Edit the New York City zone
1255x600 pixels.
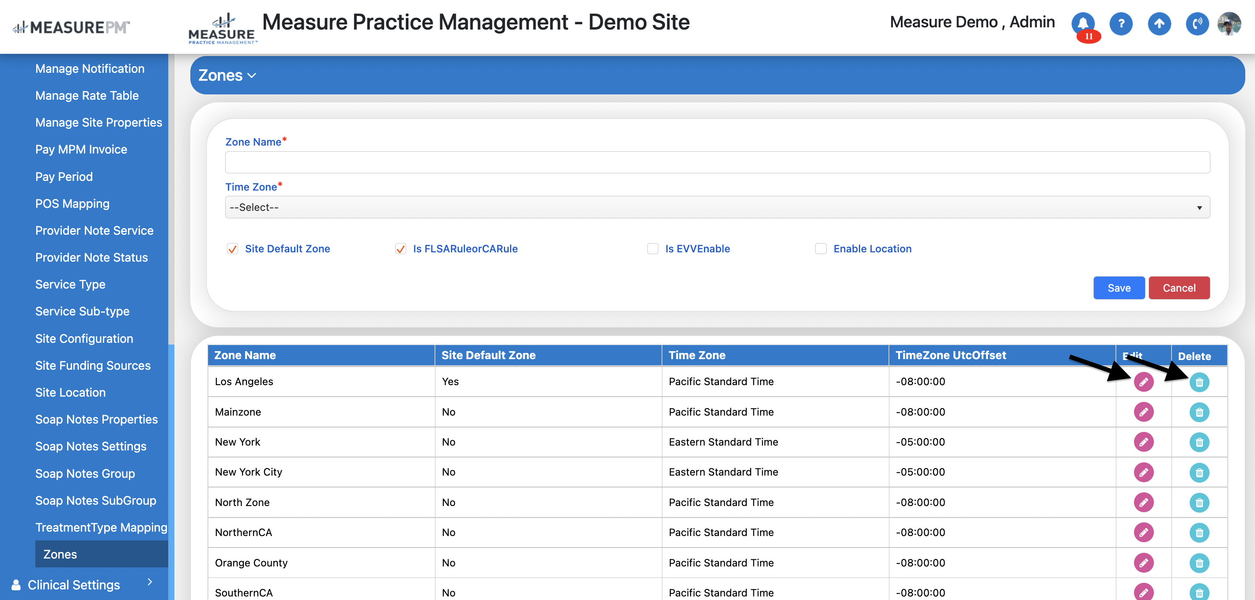coord(1143,472)
